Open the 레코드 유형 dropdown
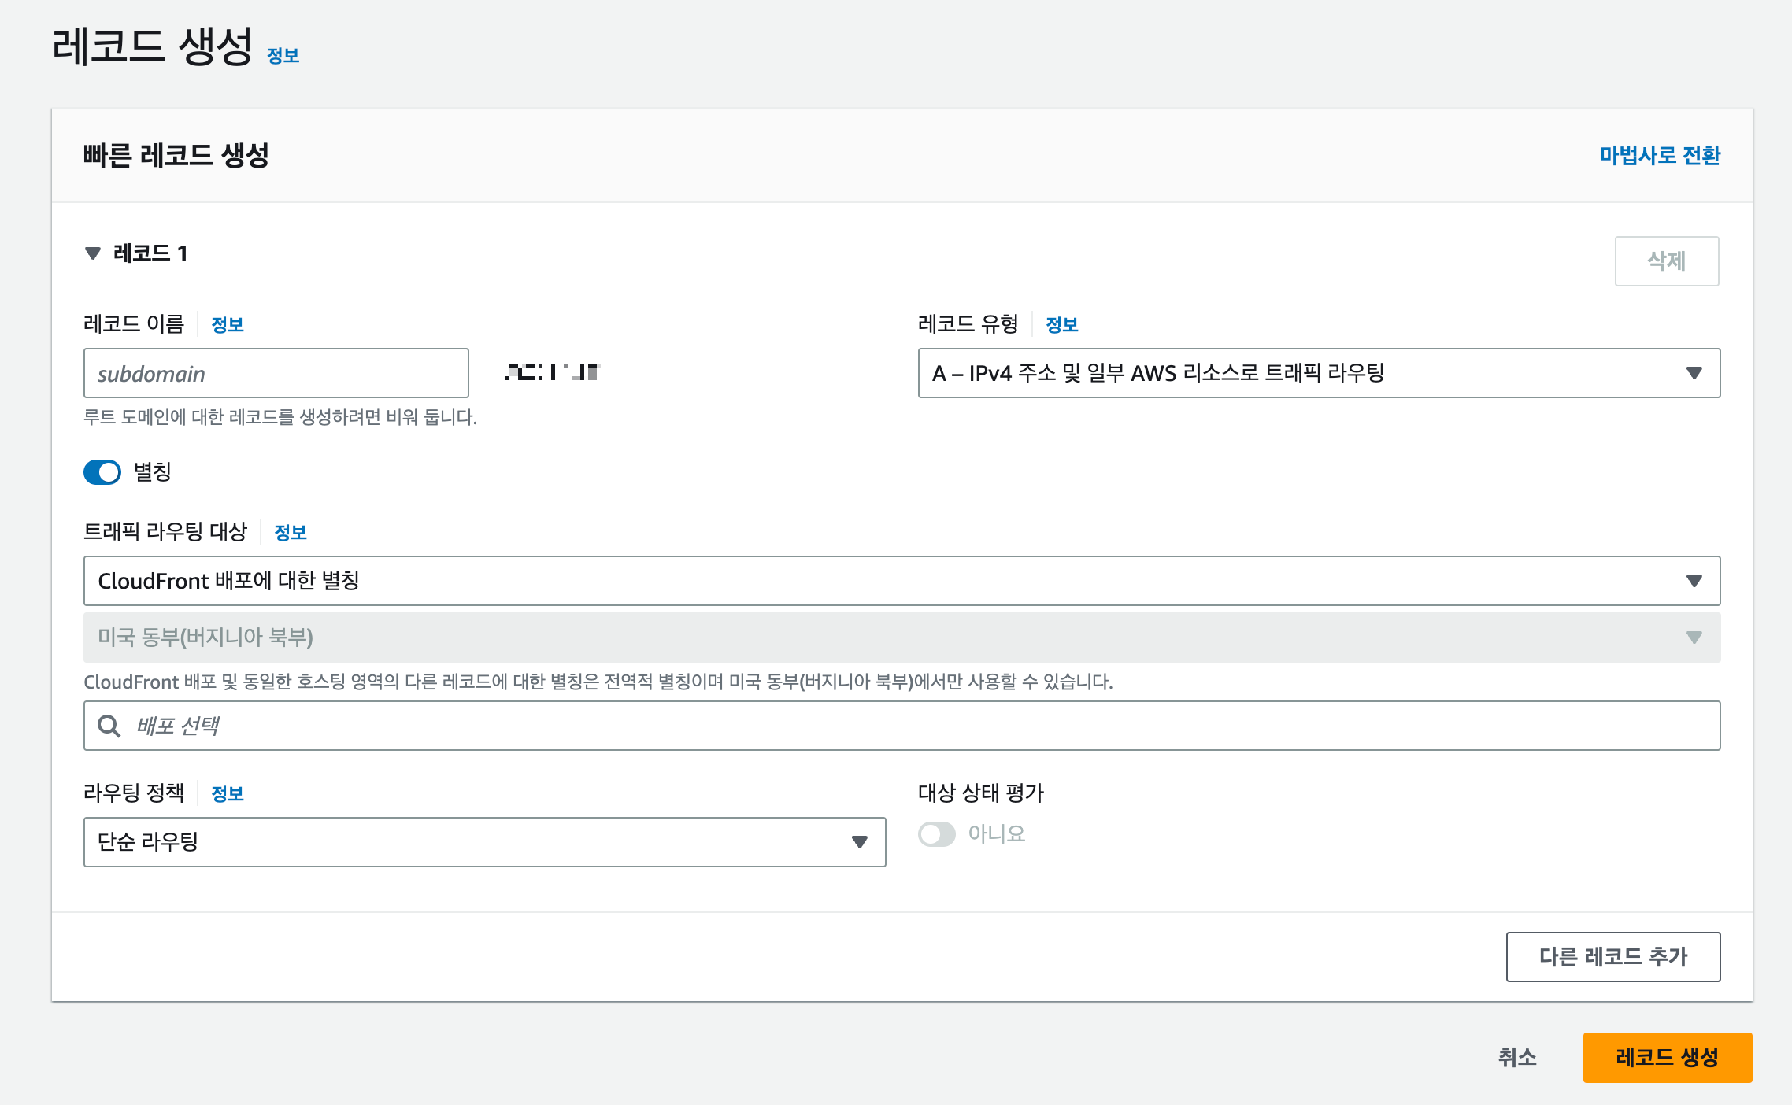 [1319, 373]
